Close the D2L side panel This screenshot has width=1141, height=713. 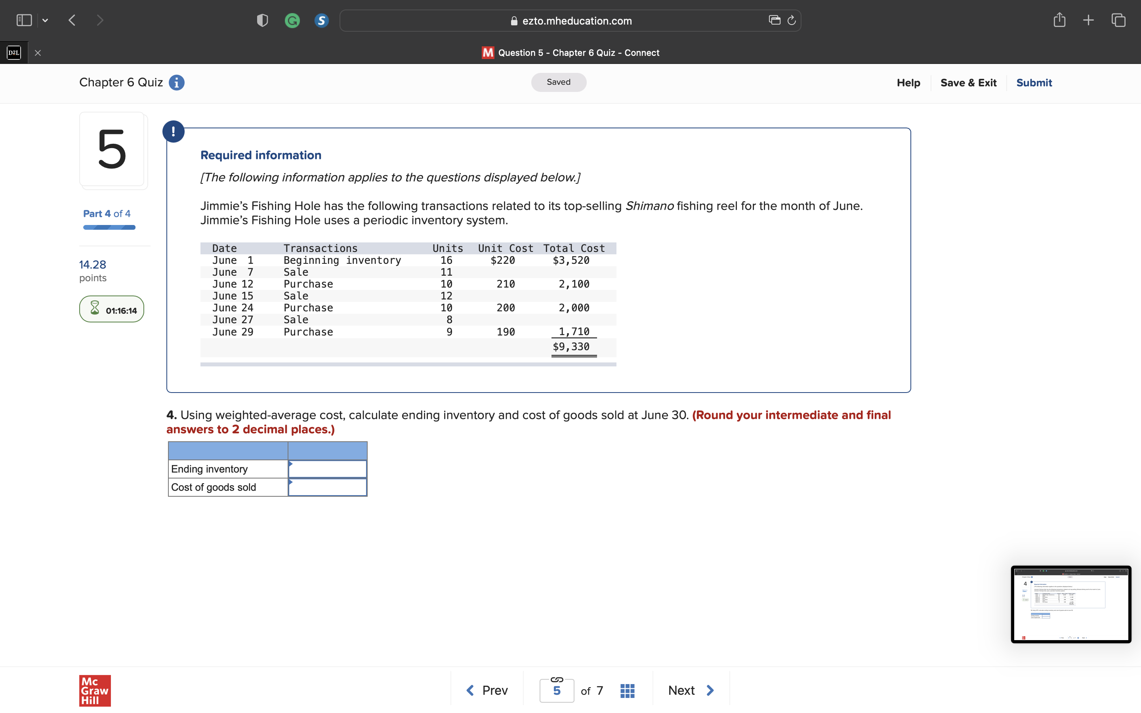pyautogui.click(x=38, y=52)
